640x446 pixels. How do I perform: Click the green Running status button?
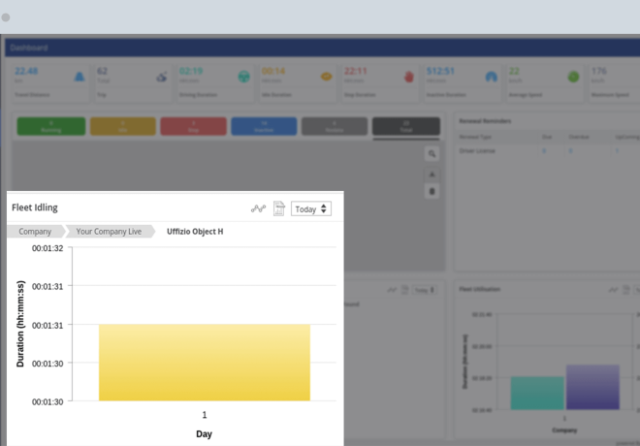pos(49,126)
